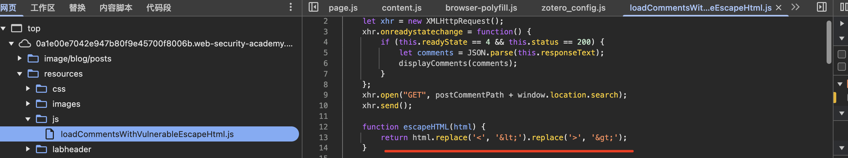
Task: Expand the image/blog/posts folder
Action: pyautogui.click(x=20, y=58)
